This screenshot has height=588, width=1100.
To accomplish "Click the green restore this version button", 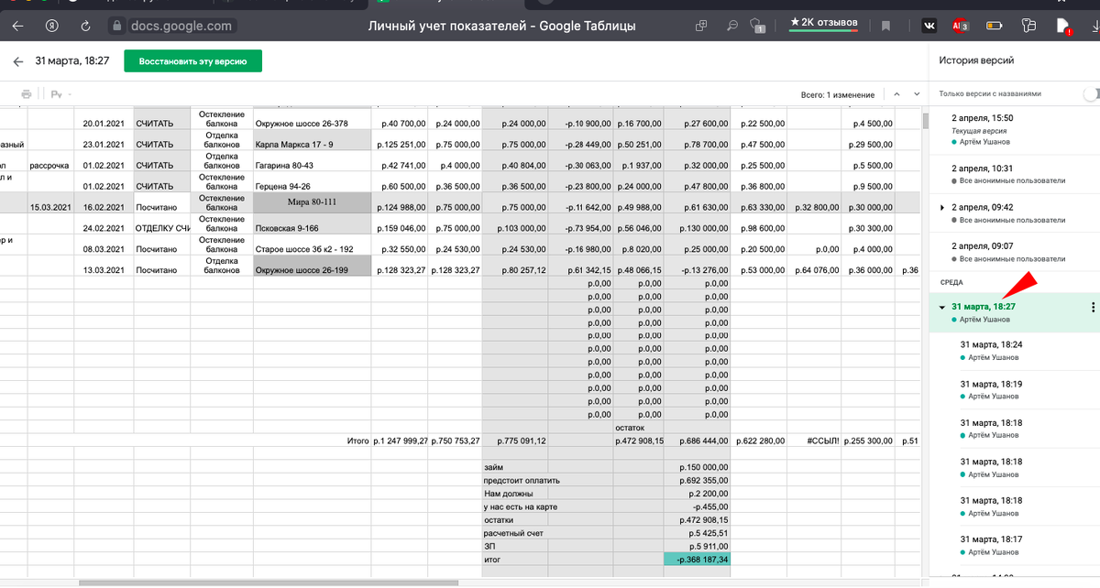I will point(192,61).
